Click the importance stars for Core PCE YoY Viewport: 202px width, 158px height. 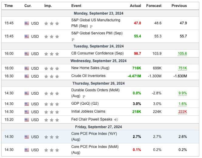pyautogui.click(x=52, y=137)
